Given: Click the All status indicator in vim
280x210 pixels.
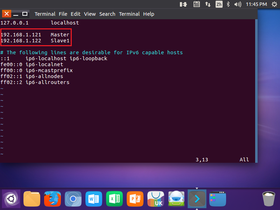Looking at the screenshot, I should (x=244, y=160).
